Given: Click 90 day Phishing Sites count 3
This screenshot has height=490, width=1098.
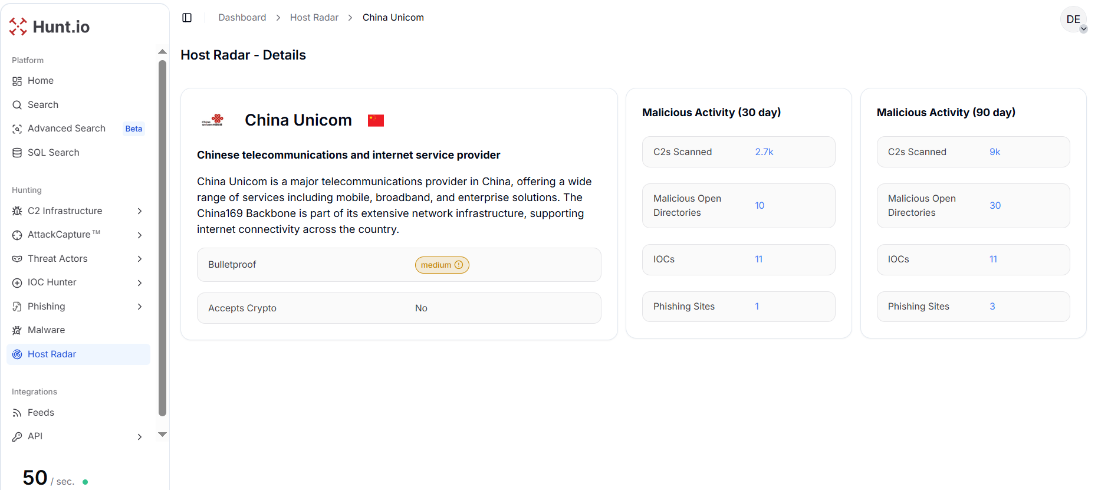Looking at the screenshot, I should pos(992,307).
